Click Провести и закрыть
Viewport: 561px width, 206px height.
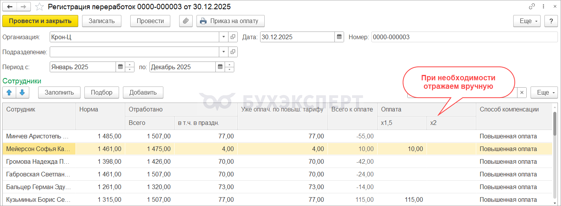pyautogui.click(x=40, y=21)
